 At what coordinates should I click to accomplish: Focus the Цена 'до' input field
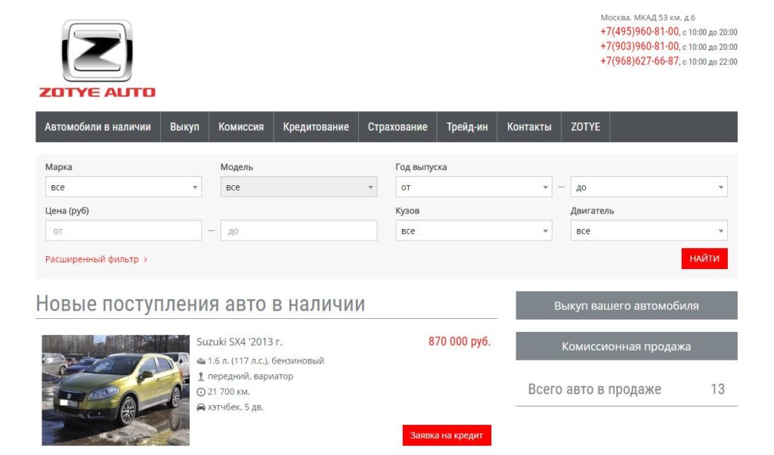tap(299, 231)
